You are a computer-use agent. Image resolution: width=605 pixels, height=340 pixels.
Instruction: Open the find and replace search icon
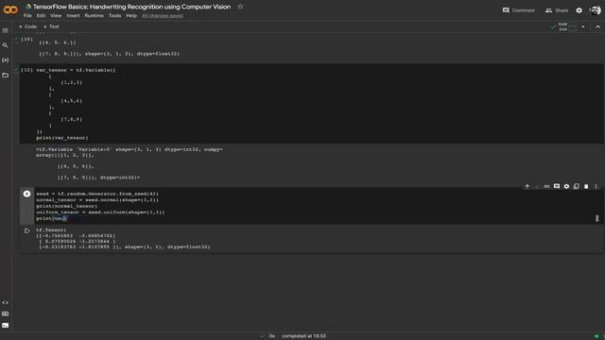[x=5, y=45]
